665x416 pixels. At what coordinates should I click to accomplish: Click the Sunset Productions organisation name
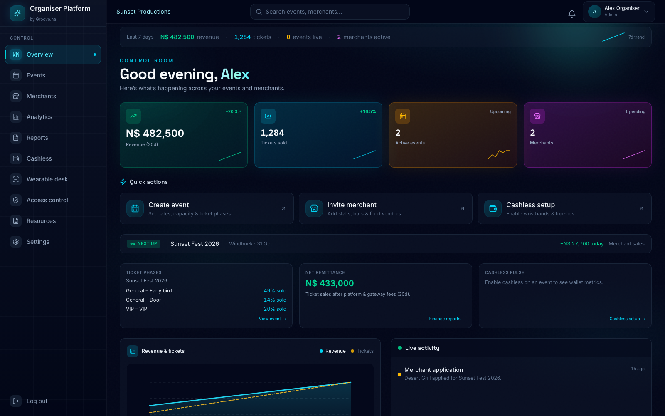click(143, 12)
